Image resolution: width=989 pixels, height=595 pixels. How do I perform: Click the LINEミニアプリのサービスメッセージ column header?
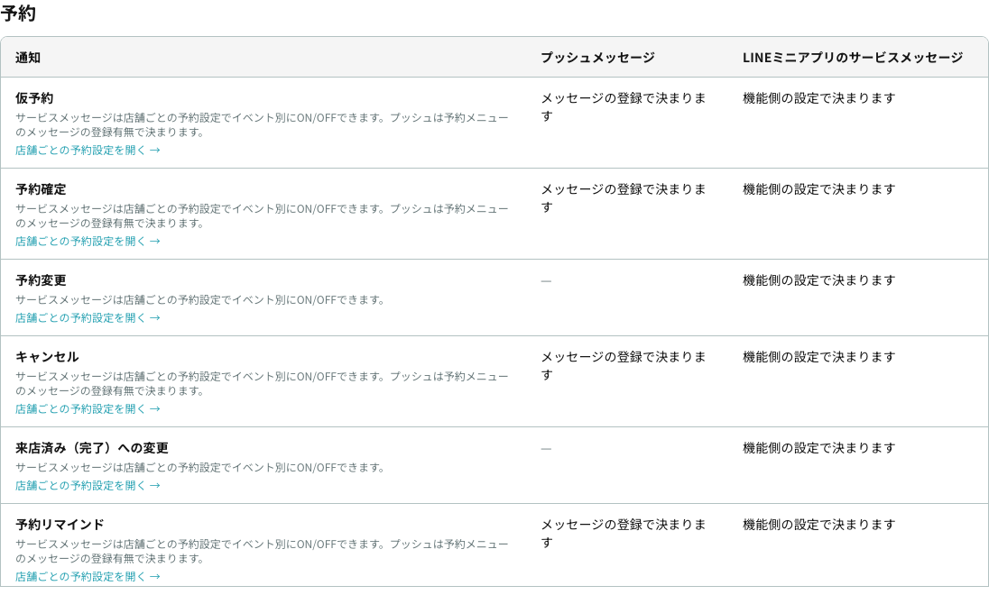(853, 58)
